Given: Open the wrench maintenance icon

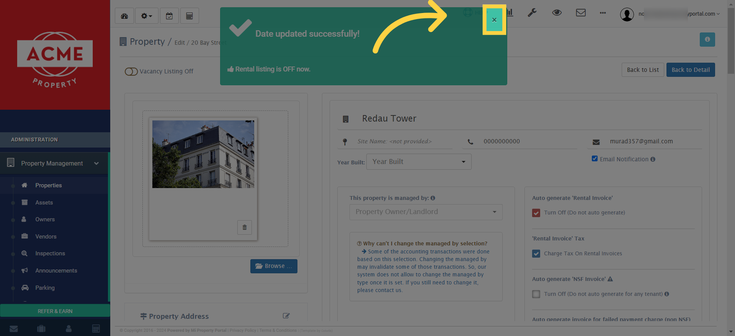Looking at the screenshot, I should pos(532,13).
